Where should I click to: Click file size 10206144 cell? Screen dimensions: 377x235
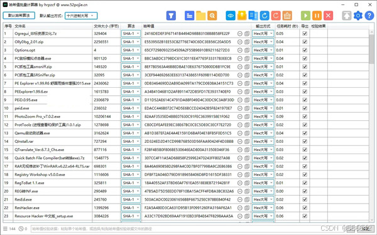click(102, 117)
